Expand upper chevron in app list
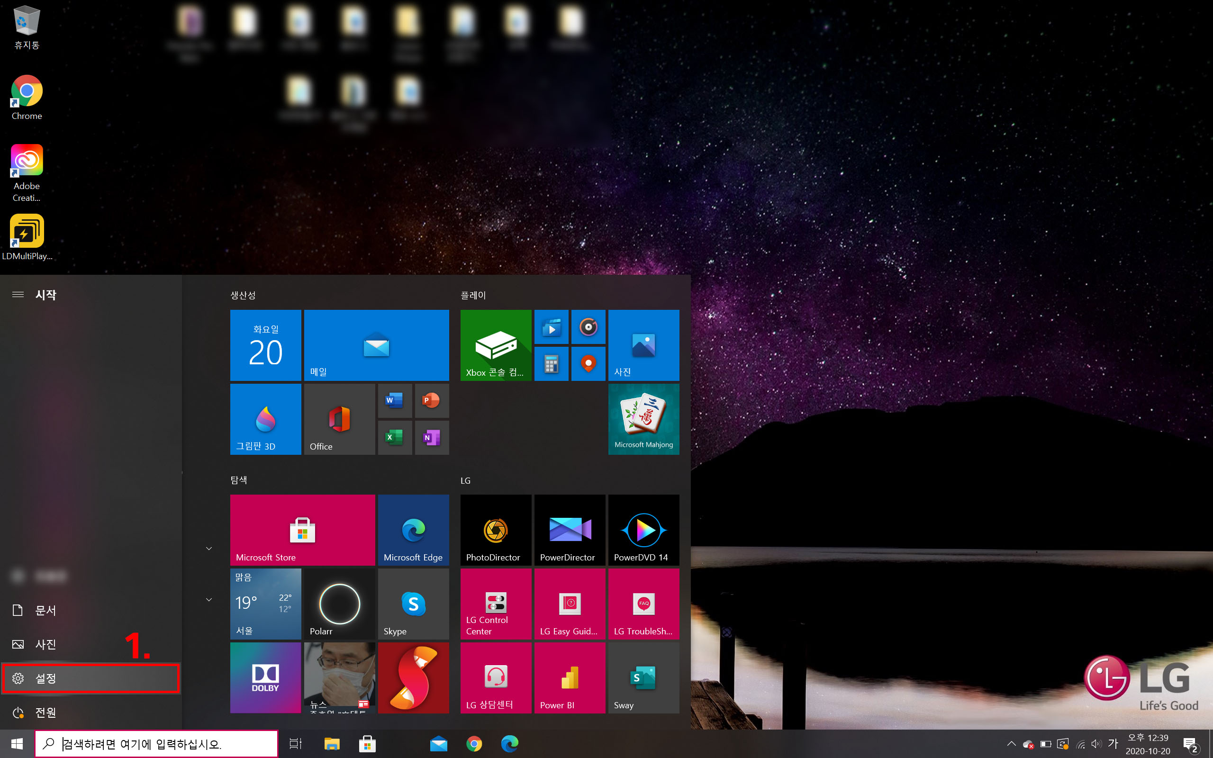1213x758 pixels. (209, 549)
